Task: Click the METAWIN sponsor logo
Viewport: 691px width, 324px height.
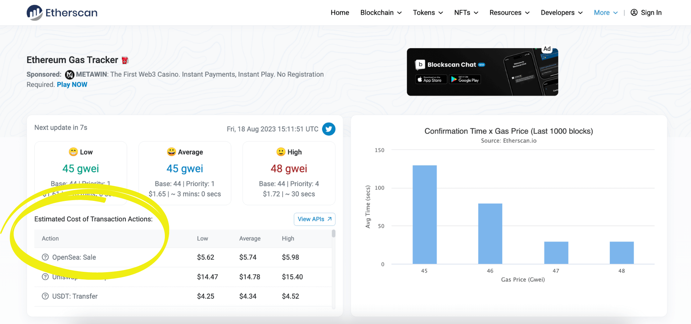Action: coord(69,75)
